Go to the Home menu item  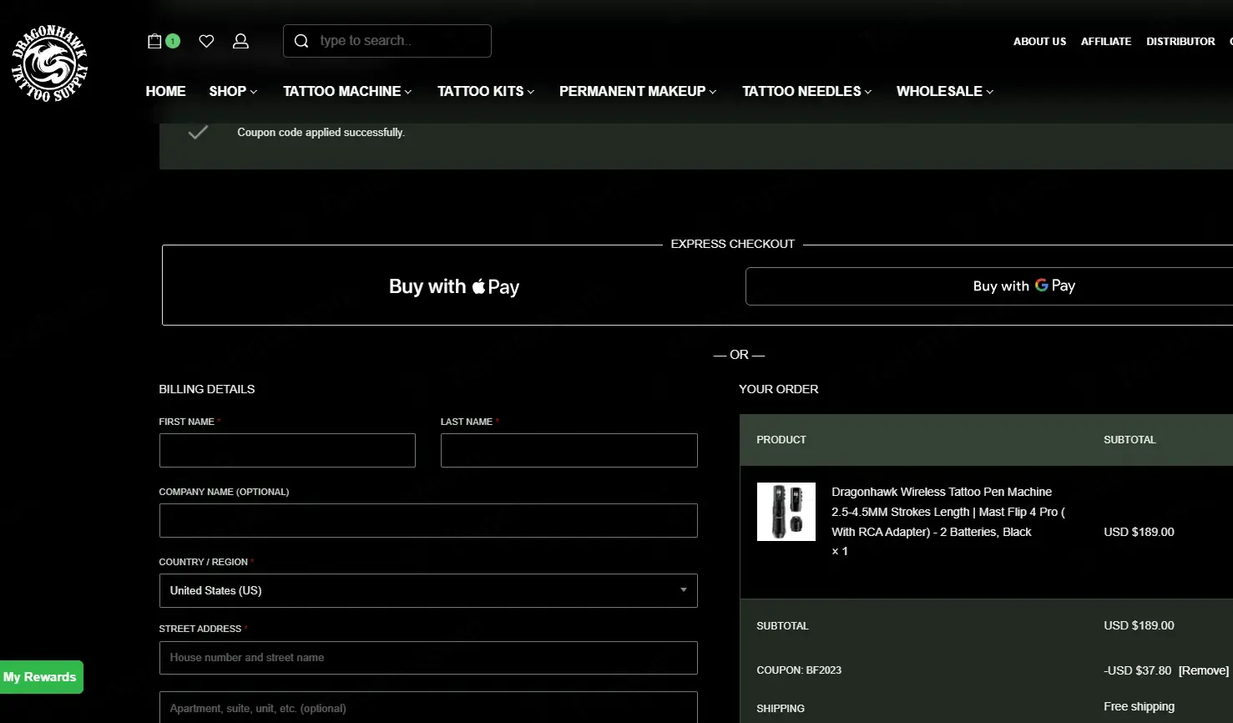(x=165, y=91)
